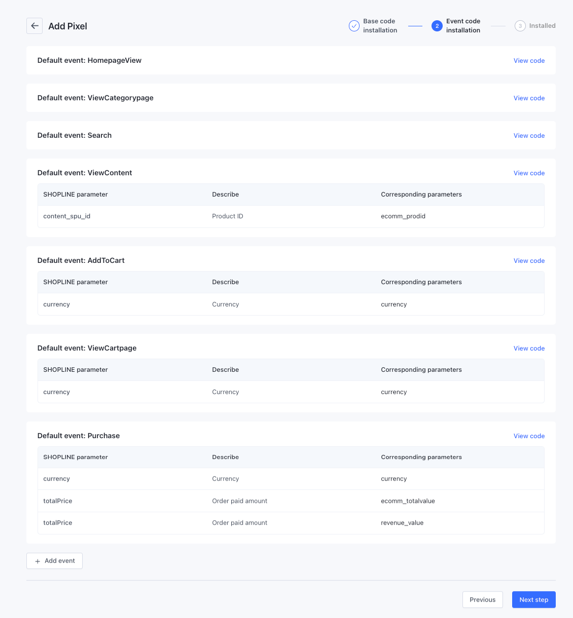Show code for AddToCart event
This screenshot has height=618, width=573.
click(529, 261)
